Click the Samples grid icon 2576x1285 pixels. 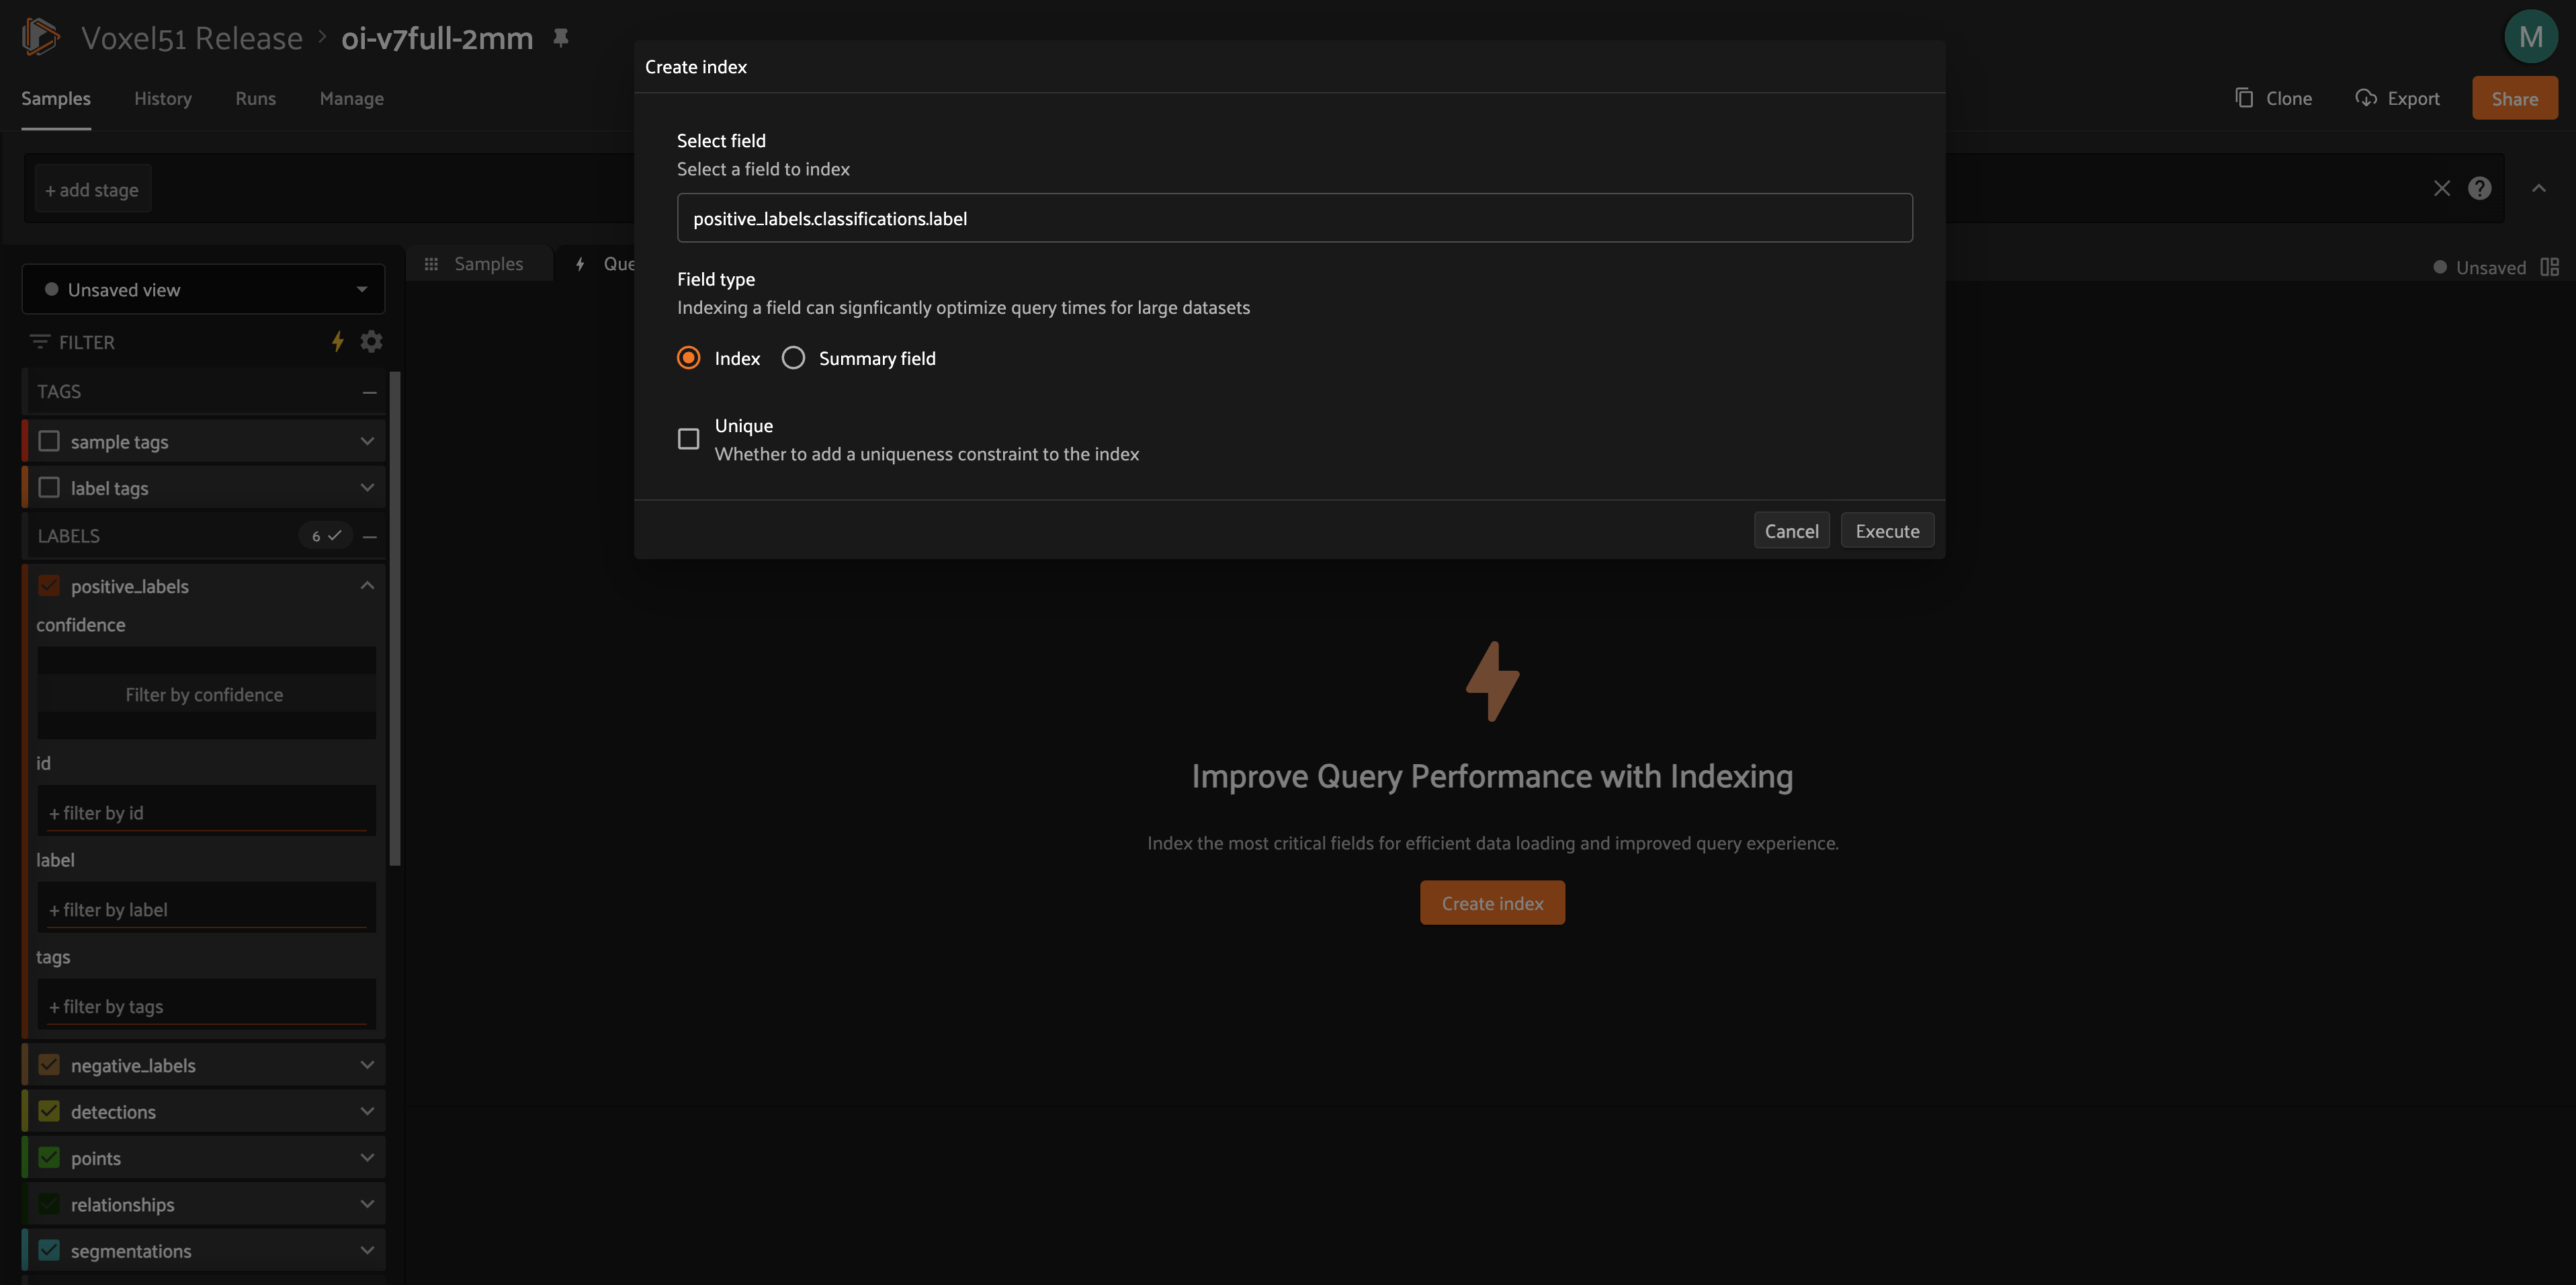(x=431, y=264)
